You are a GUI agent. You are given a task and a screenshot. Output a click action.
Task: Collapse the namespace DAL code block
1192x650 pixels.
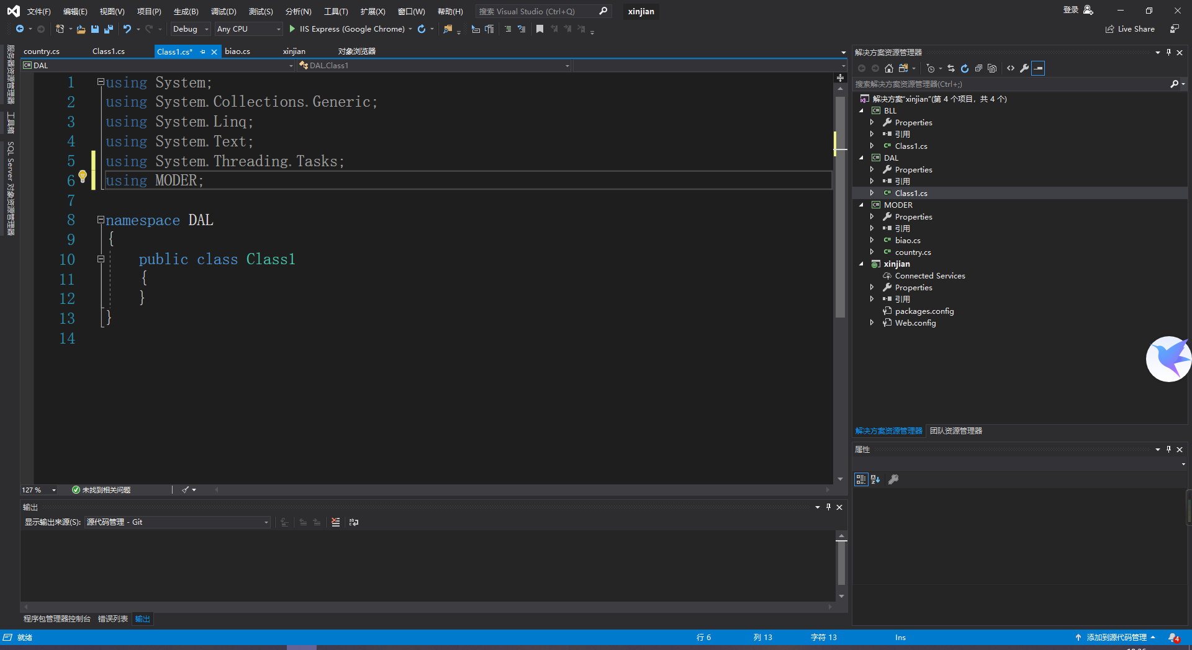click(x=101, y=220)
